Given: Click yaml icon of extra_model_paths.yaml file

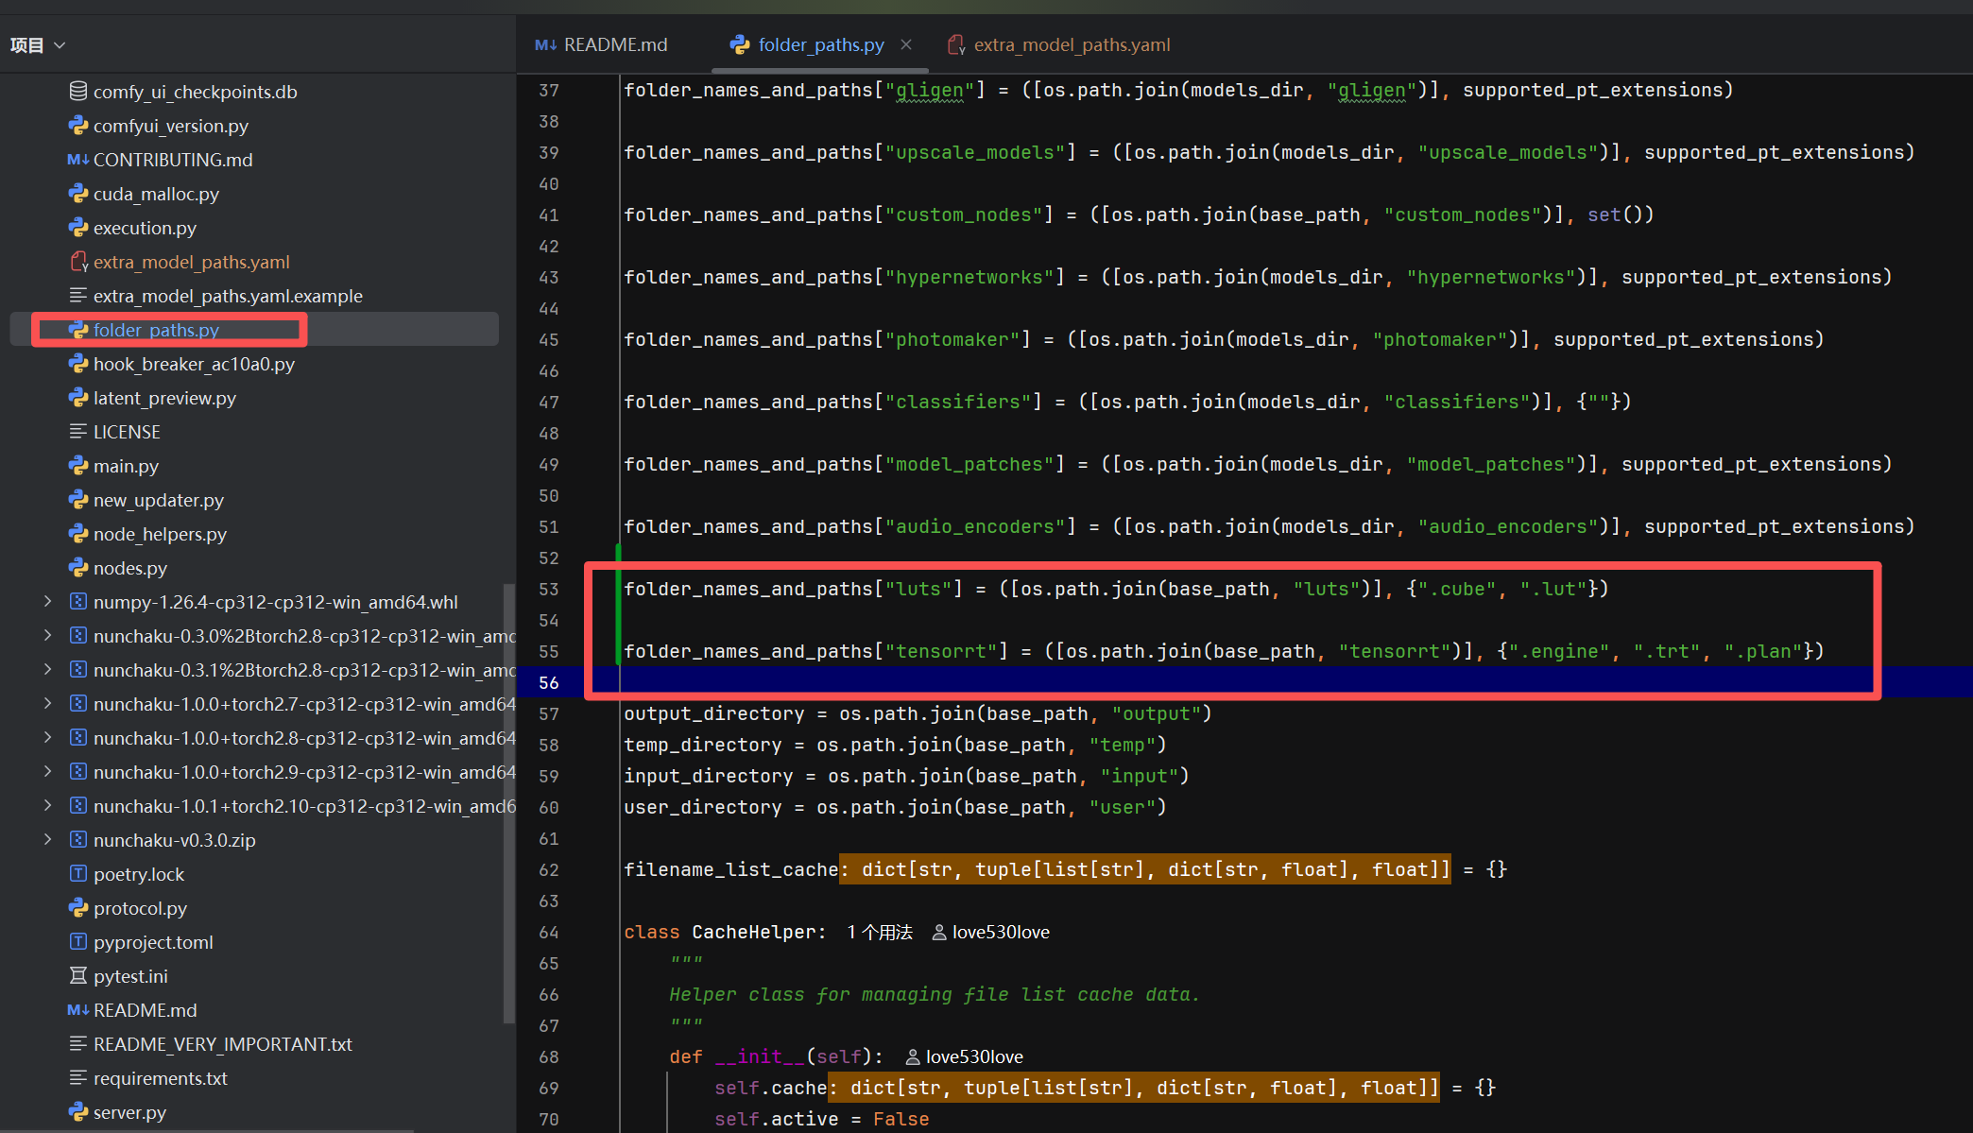Looking at the screenshot, I should pyautogui.click(x=78, y=262).
